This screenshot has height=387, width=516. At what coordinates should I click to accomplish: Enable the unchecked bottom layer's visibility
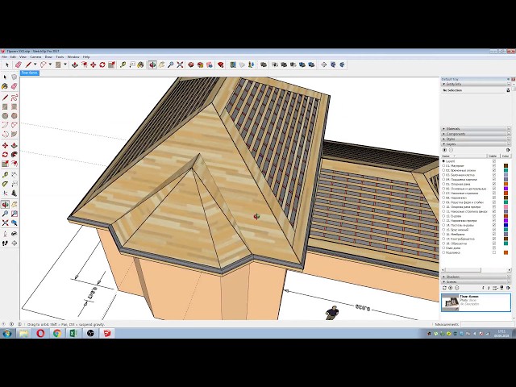tap(494, 252)
